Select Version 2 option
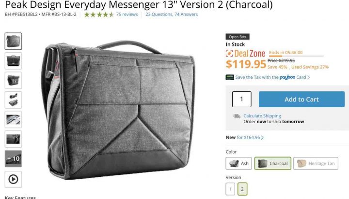The height and width of the screenshot is (199, 349). [242, 189]
